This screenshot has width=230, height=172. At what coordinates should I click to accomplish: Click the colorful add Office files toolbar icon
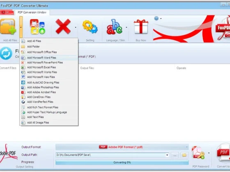pyautogui.click(x=37, y=27)
